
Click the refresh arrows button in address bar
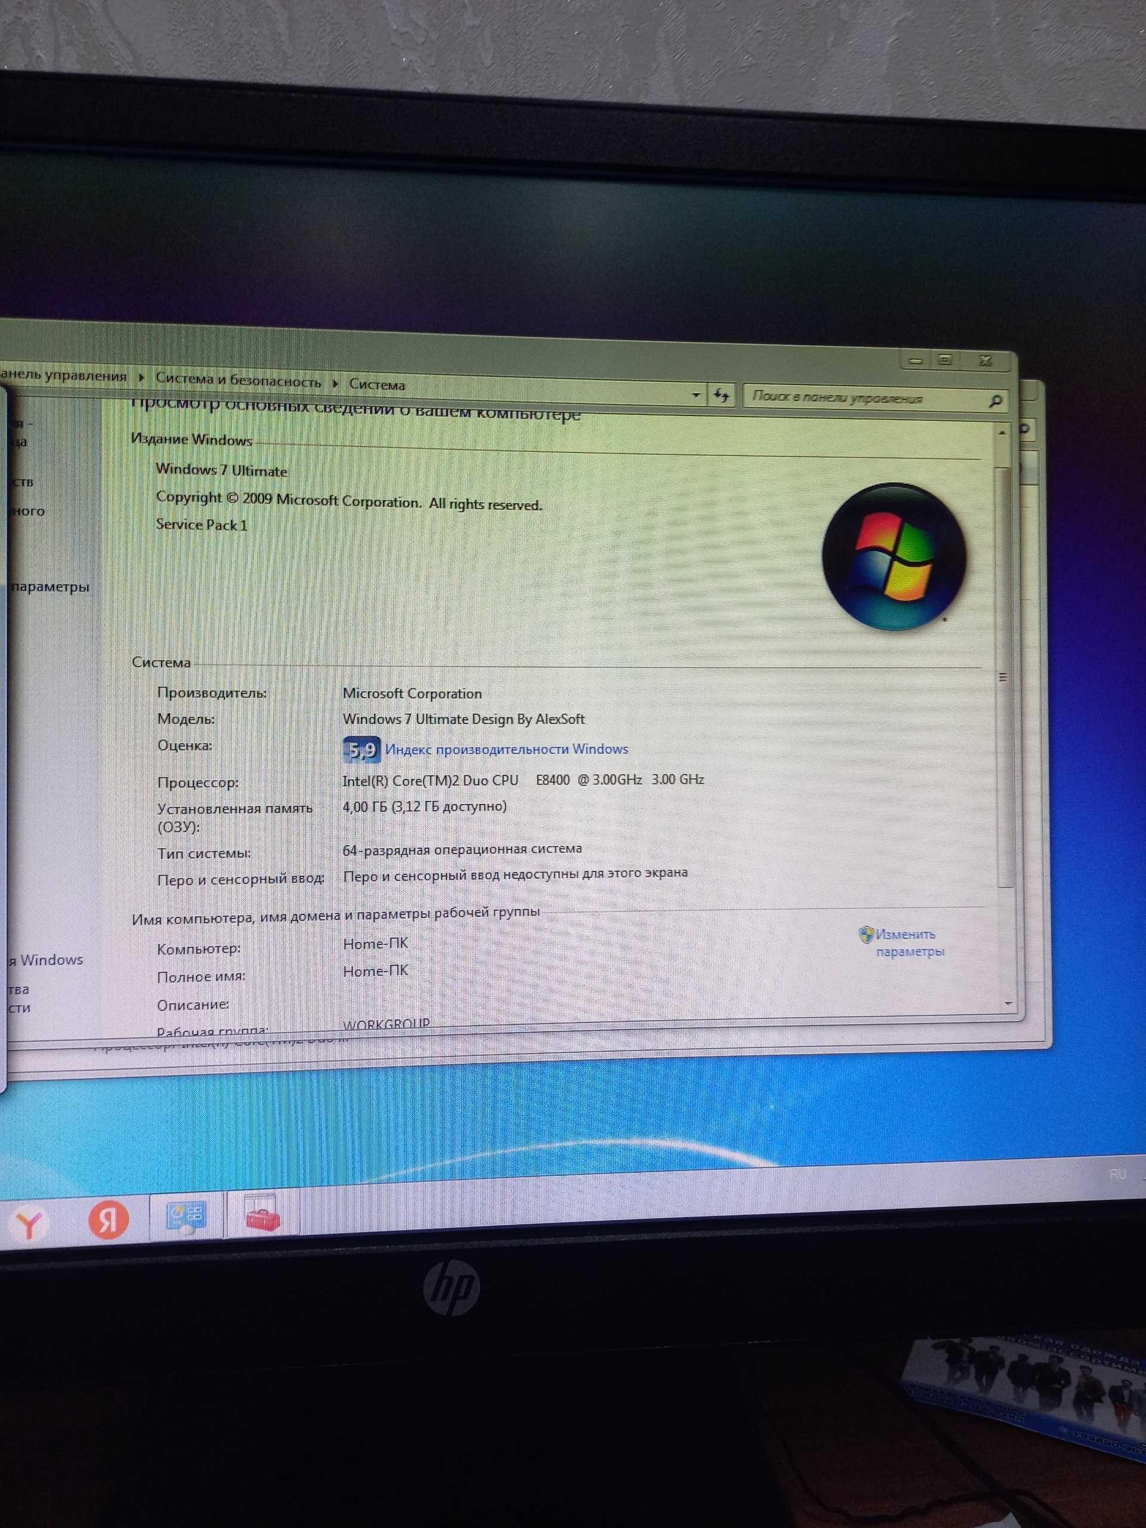[x=721, y=396]
